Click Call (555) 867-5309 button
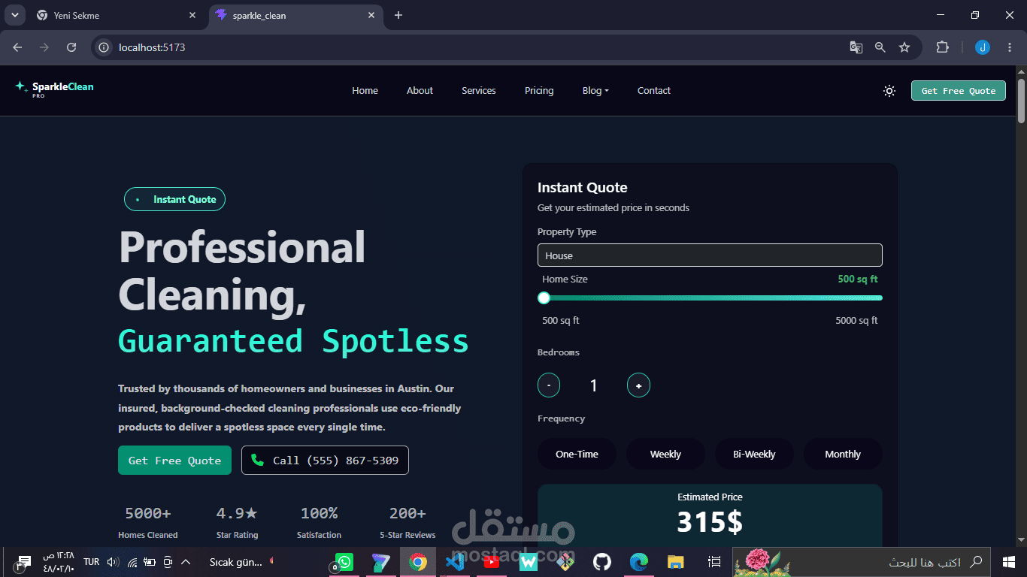Viewport: 1027px width, 577px height. coord(325,460)
